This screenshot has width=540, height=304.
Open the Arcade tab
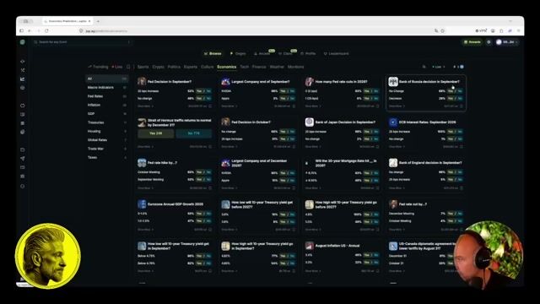262,54
